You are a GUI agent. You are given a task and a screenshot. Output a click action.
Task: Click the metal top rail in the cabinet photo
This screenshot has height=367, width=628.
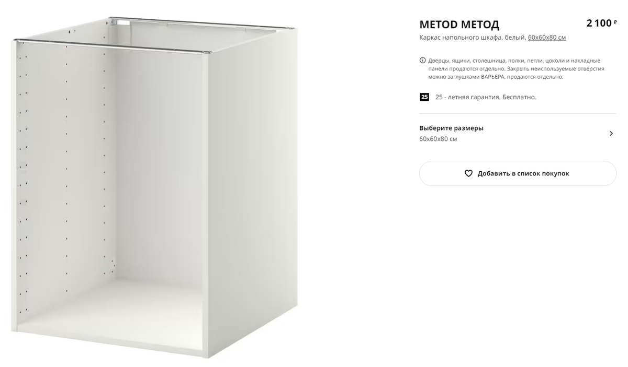[x=113, y=46]
